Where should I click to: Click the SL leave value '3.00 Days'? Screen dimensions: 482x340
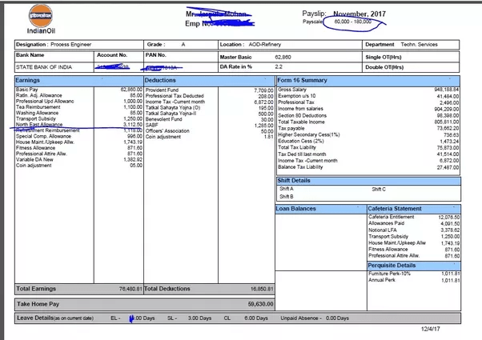[199, 318]
